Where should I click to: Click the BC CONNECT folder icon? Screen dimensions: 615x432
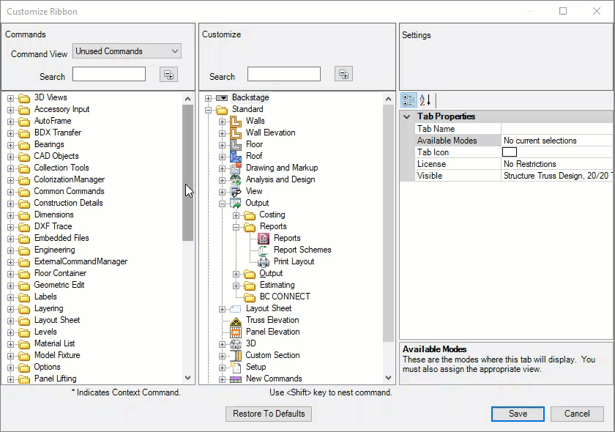click(x=250, y=297)
